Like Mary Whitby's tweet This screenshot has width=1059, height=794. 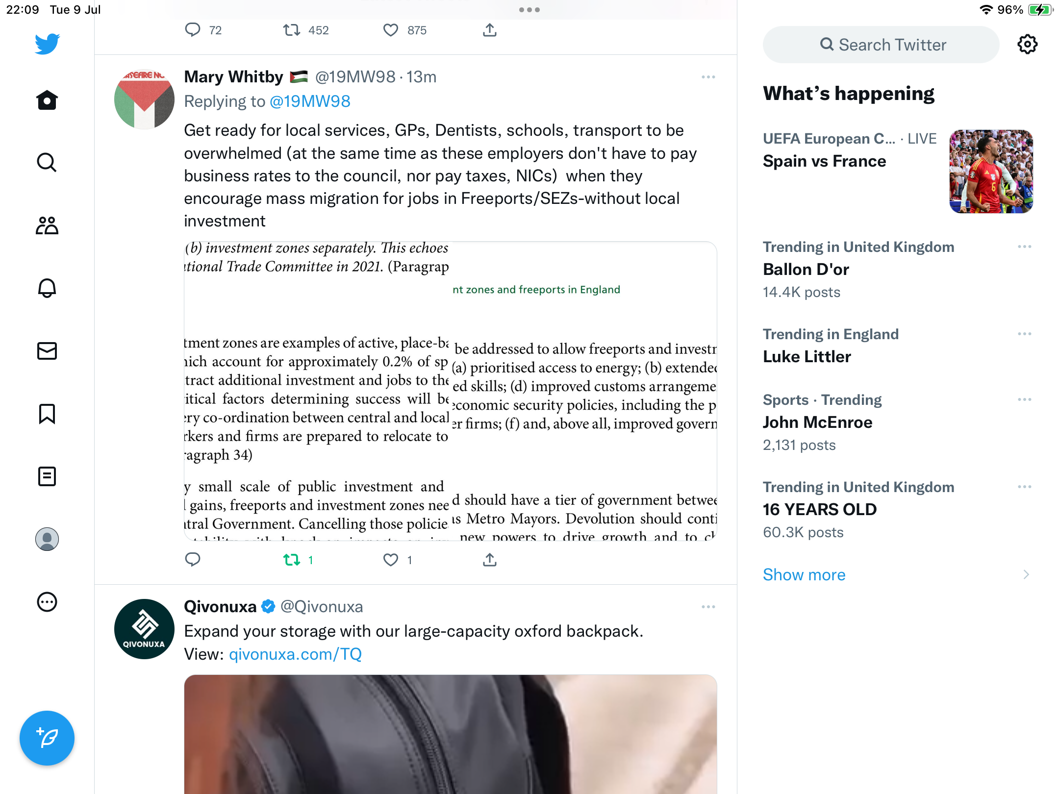391,560
